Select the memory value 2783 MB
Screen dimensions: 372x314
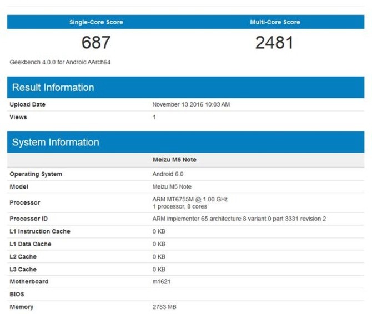[x=165, y=307]
